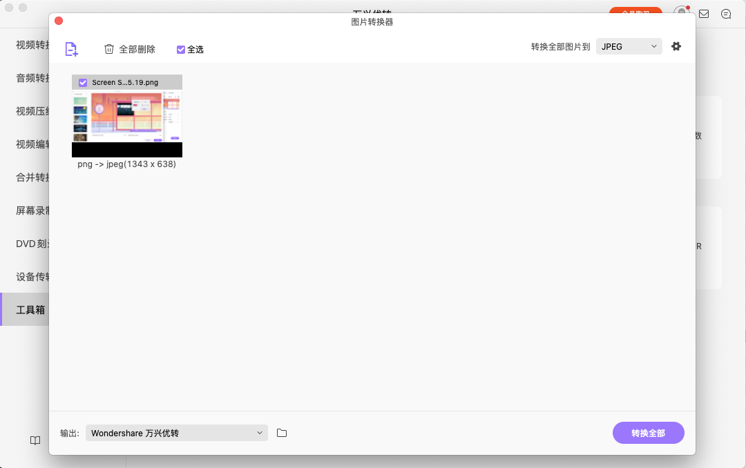Click the add image file icon
Image resolution: width=746 pixels, height=468 pixels.
(x=71, y=49)
